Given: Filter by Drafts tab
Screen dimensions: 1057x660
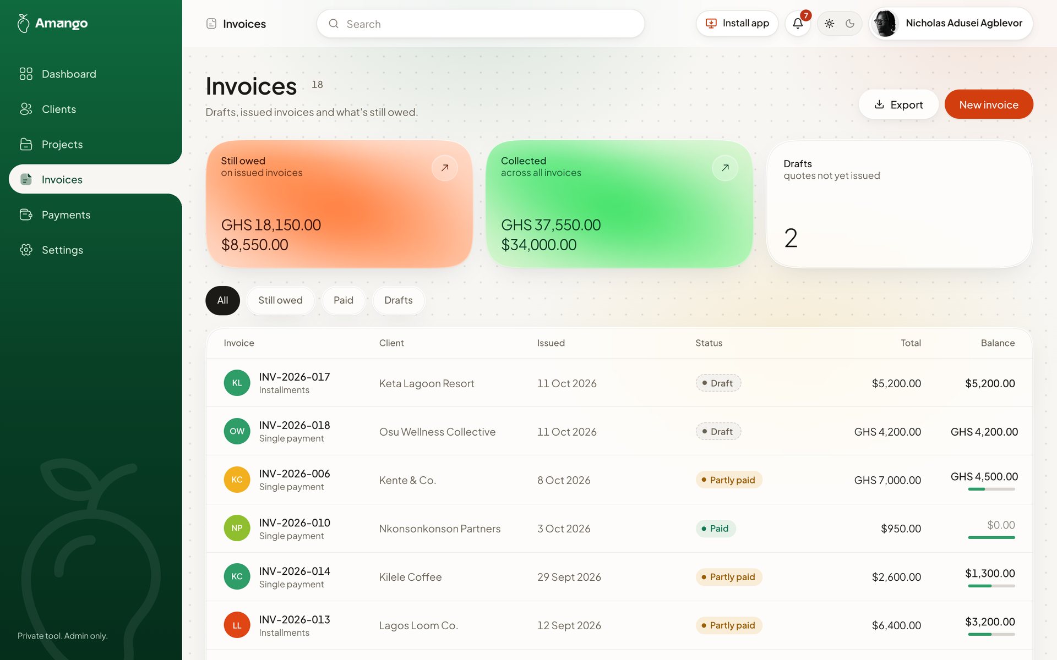Looking at the screenshot, I should pos(399,300).
